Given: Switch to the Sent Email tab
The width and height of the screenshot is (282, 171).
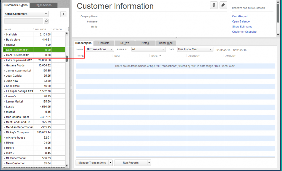Looking at the screenshot, I should point(166,43).
